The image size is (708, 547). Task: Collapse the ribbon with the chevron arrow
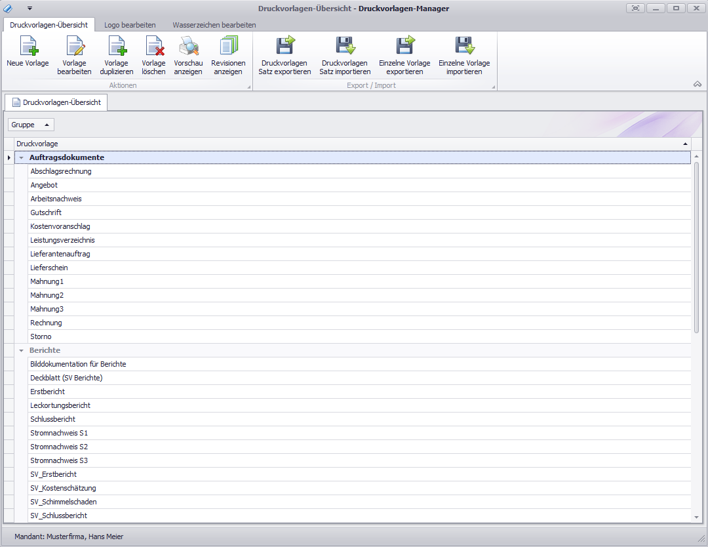697,84
